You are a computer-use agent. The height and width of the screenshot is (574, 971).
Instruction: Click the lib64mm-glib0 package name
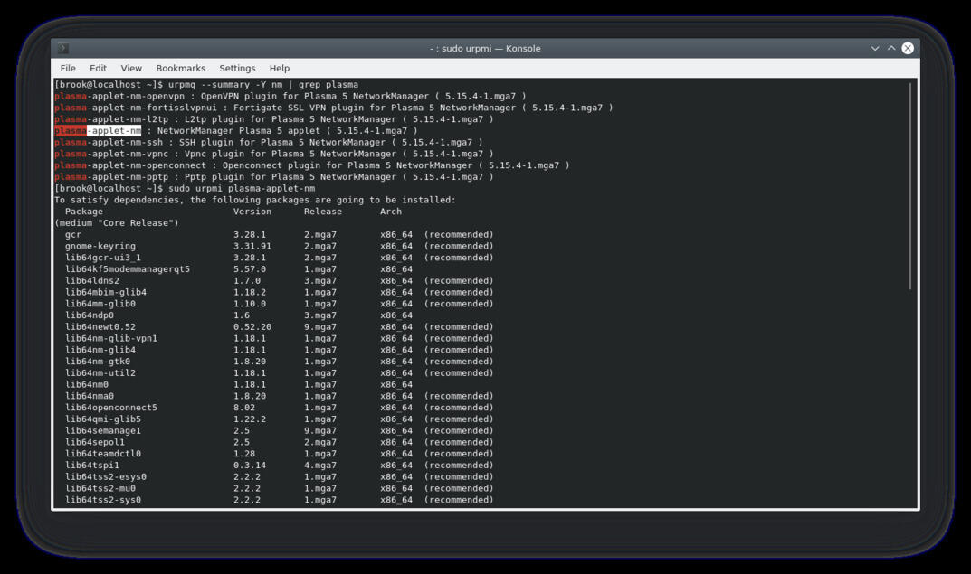coord(100,304)
